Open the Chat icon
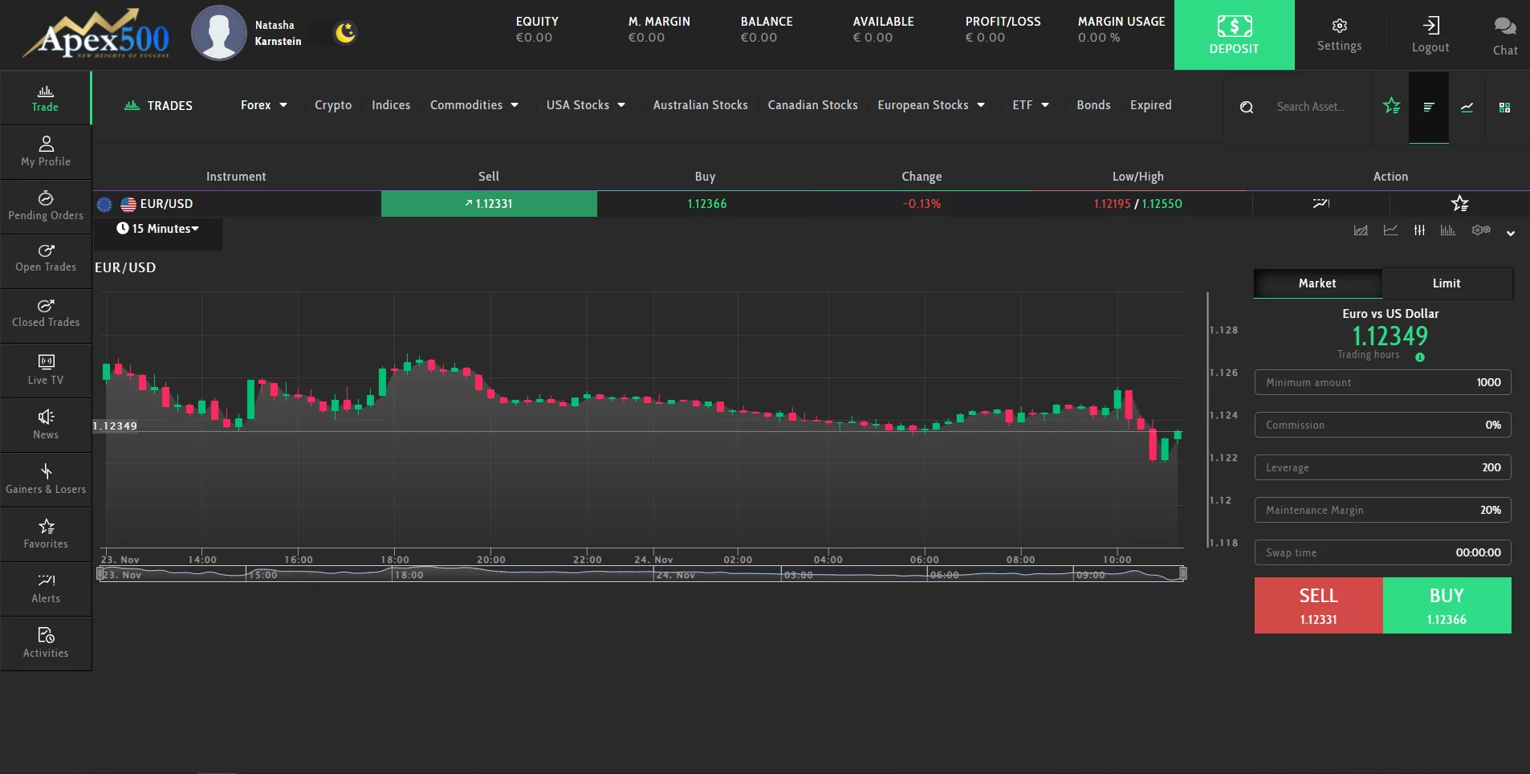The width and height of the screenshot is (1530, 774). point(1504,36)
